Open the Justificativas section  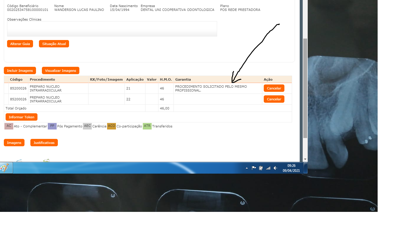[44, 143]
